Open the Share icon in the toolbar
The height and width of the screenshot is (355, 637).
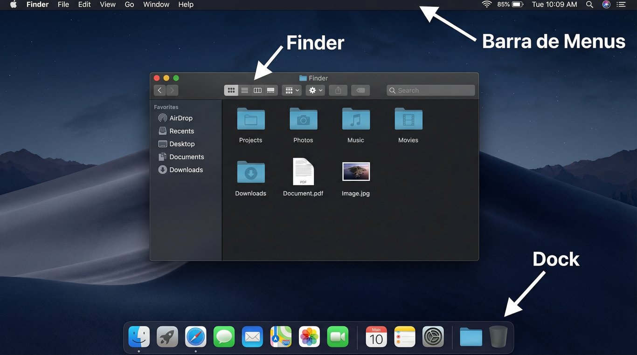(338, 90)
